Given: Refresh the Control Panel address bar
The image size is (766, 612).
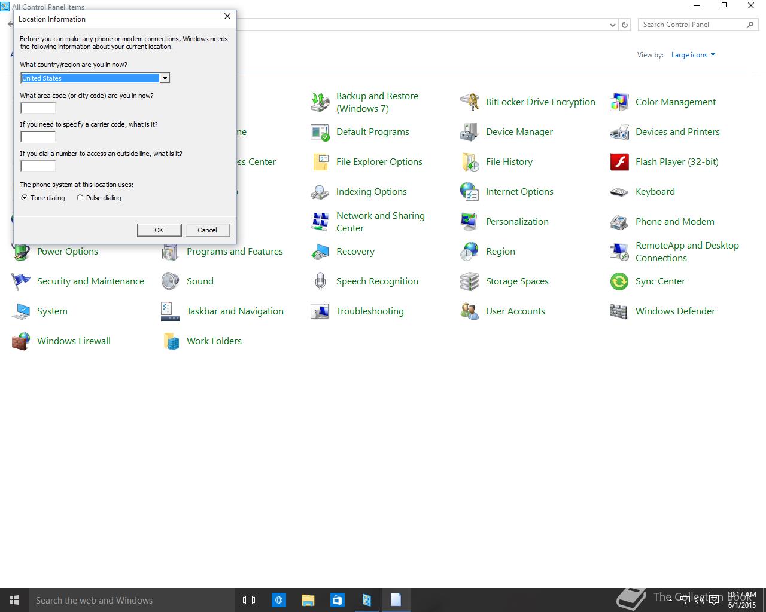Looking at the screenshot, I should coord(625,25).
